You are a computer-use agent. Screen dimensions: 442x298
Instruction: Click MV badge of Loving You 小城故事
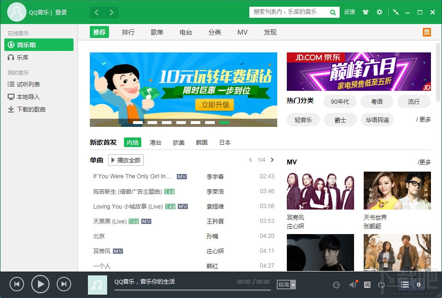[183, 207]
